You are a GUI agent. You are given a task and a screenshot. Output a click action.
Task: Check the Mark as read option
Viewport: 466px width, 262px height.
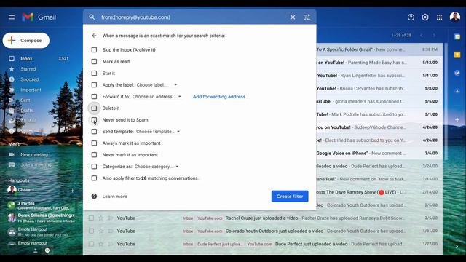pyautogui.click(x=94, y=61)
